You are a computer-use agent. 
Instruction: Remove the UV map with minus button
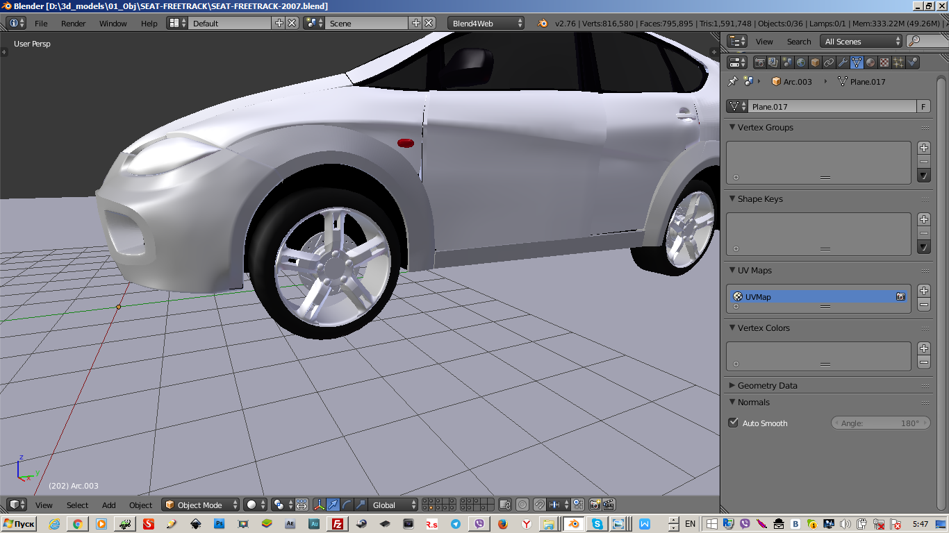923,305
